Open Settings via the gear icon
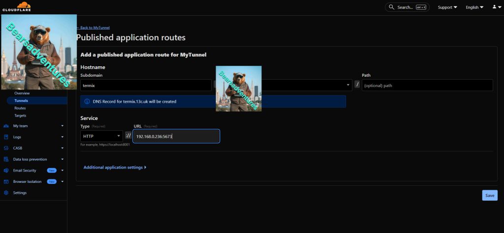Viewport: 504px width, 233px height. pyautogui.click(x=6, y=193)
